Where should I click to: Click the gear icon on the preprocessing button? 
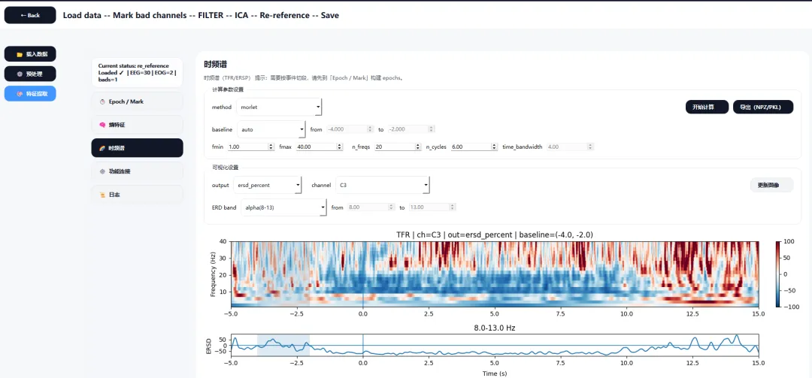(x=20, y=74)
